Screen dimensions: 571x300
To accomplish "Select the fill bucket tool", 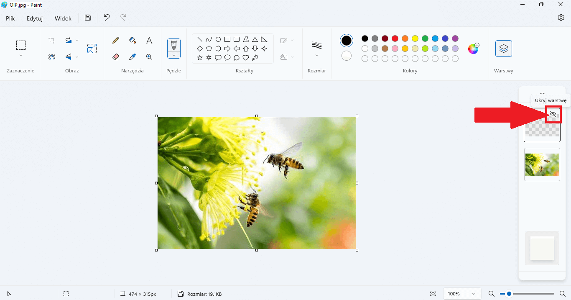I will [133, 40].
